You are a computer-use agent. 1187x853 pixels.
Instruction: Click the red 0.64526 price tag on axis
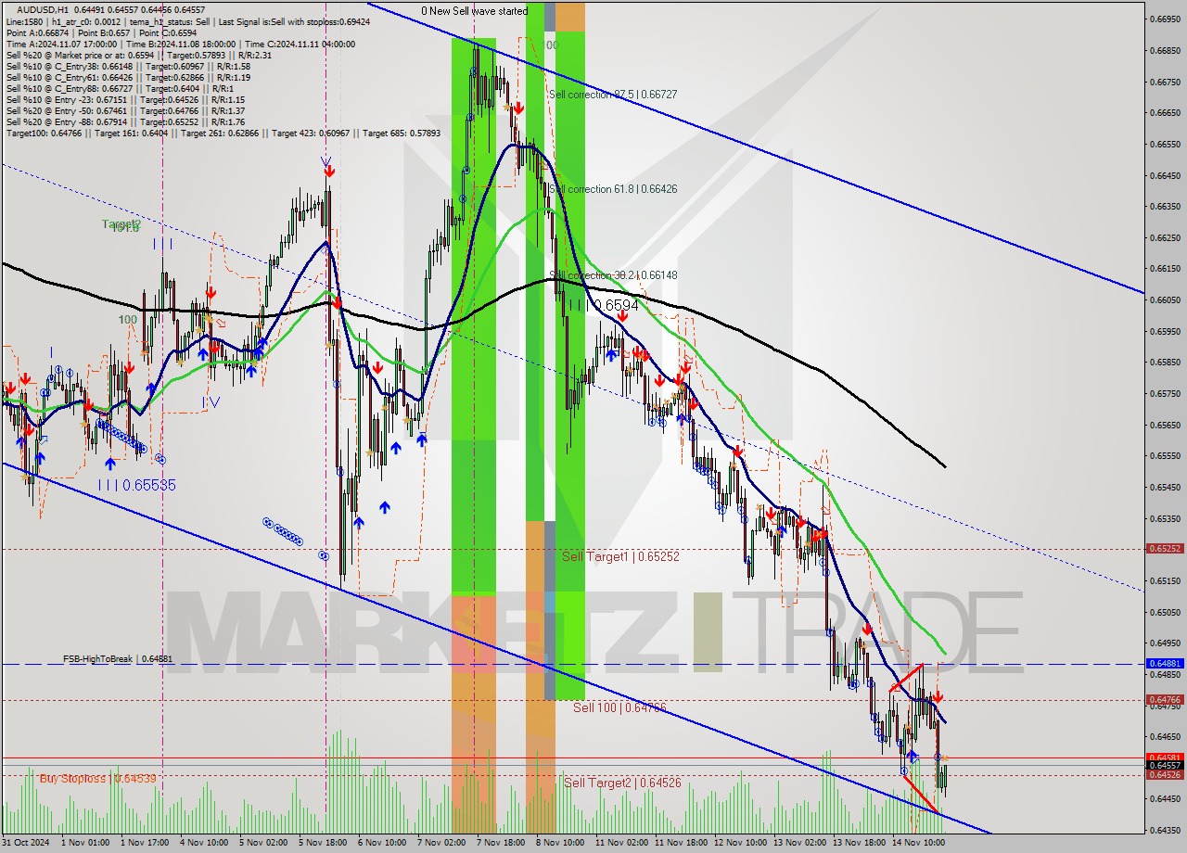pyautogui.click(x=1165, y=774)
